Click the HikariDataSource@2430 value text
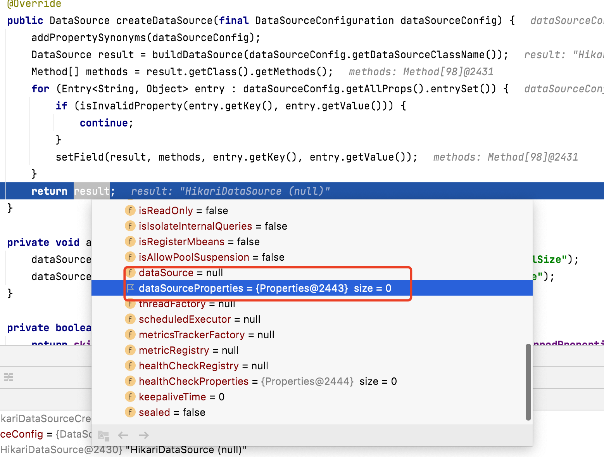 point(58,449)
